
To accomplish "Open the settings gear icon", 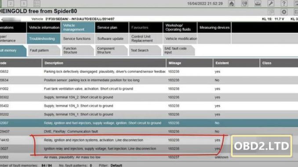I will coord(284,12).
